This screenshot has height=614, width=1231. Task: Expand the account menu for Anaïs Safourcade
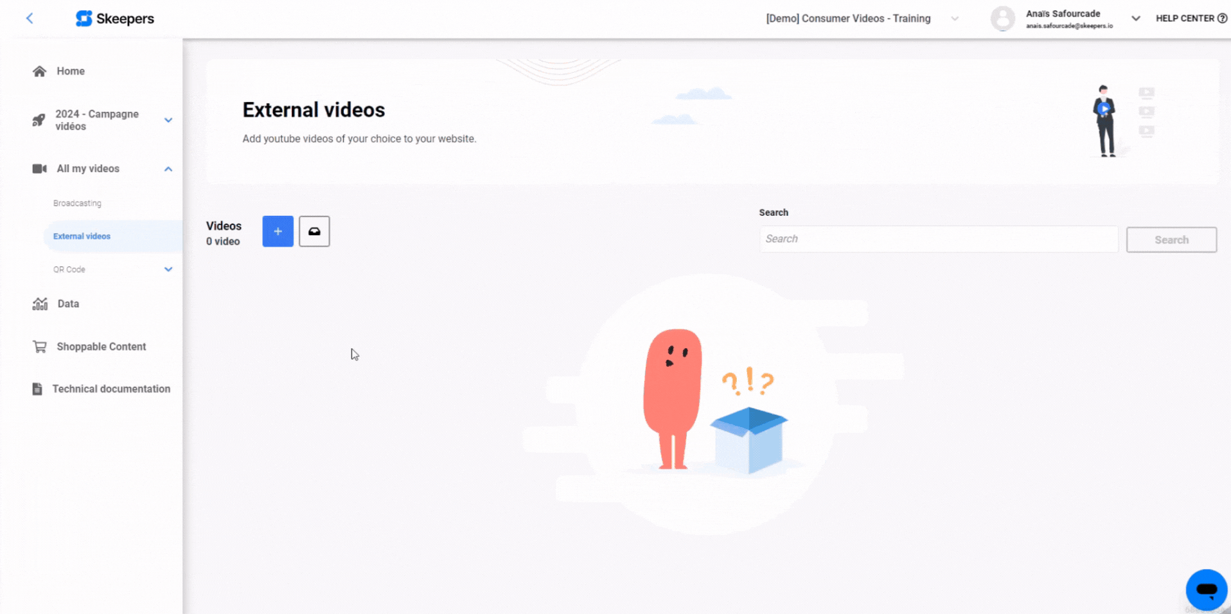point(1135,18)
